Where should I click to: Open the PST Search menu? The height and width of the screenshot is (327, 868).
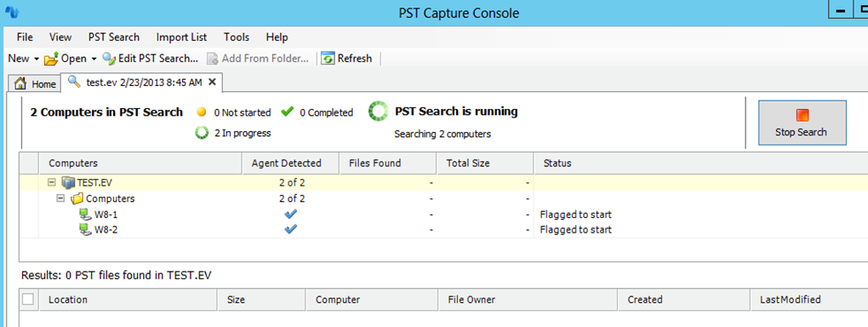click(x=113, y=37)
